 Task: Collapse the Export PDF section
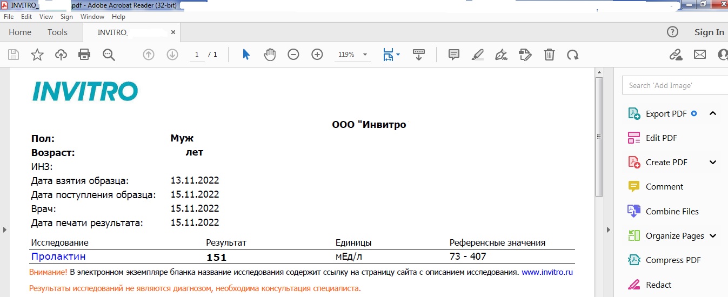tap(712, 113)
